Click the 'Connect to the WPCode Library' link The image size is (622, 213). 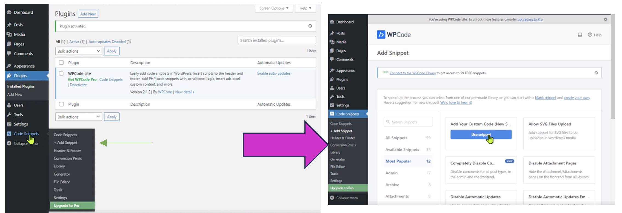coord(413,73)
